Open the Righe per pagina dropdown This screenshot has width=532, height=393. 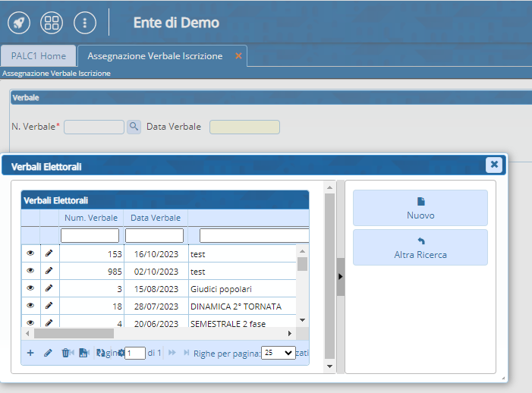coord(278,353)
